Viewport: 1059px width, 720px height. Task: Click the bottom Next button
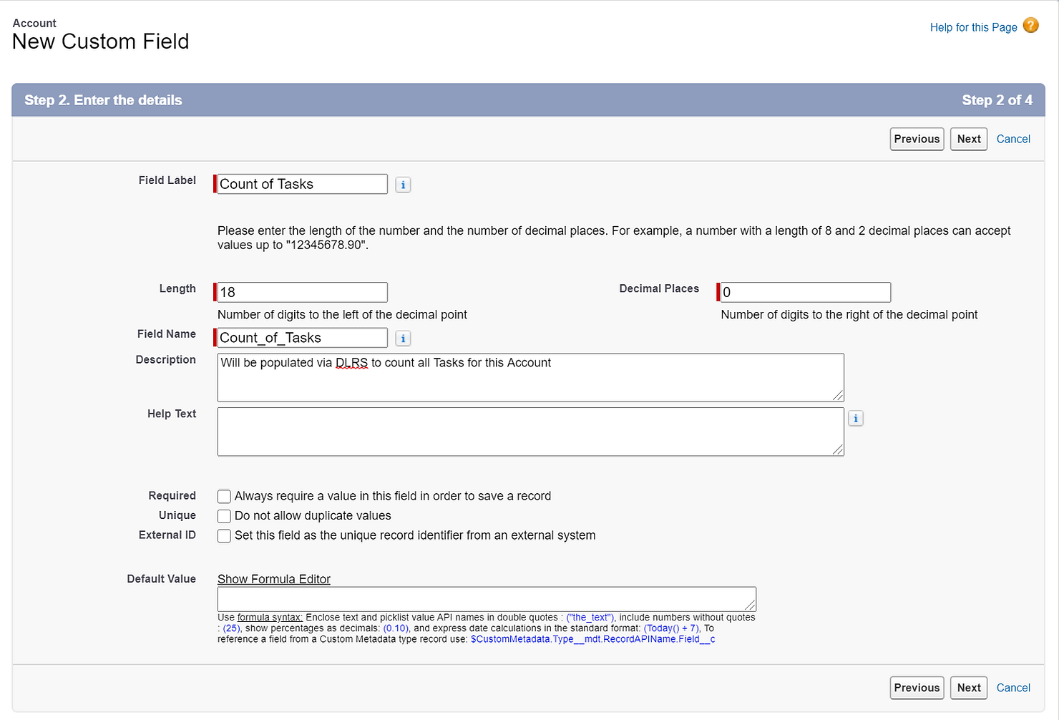click(x=969, y=688)
